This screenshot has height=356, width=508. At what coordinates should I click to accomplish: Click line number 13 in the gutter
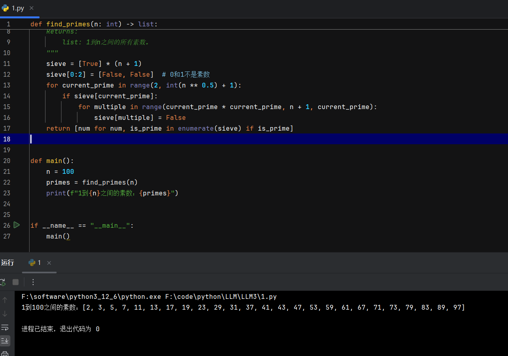pos(6,85)
